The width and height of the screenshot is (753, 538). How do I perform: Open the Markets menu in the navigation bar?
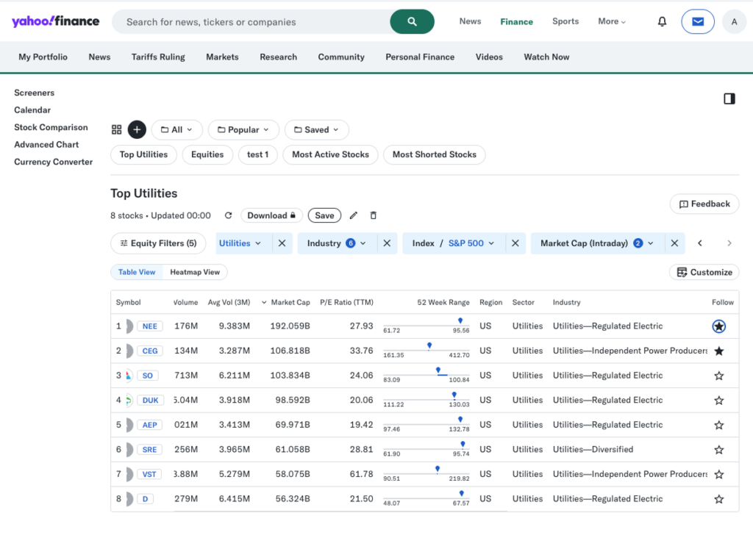click(x=222, y=57)
